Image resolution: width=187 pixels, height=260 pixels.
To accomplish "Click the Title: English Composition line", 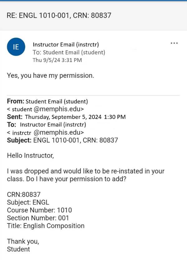I will click(x=46, y=226).
